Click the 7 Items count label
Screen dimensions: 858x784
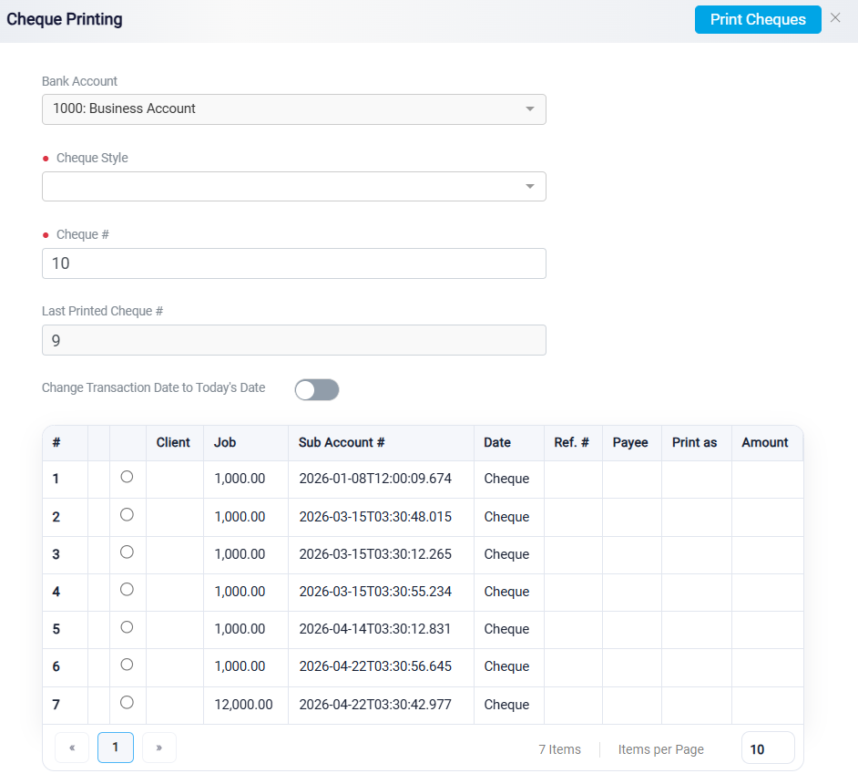click(560, 749)
